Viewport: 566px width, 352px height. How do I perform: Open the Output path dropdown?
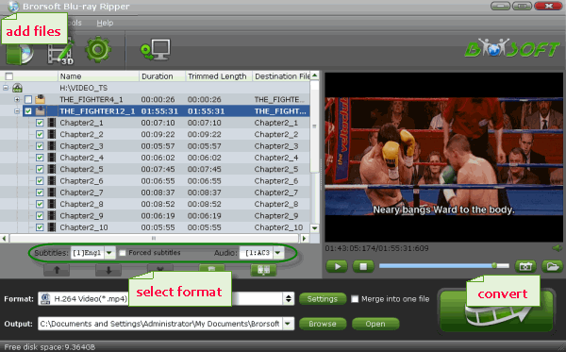[x=288, y=324]
